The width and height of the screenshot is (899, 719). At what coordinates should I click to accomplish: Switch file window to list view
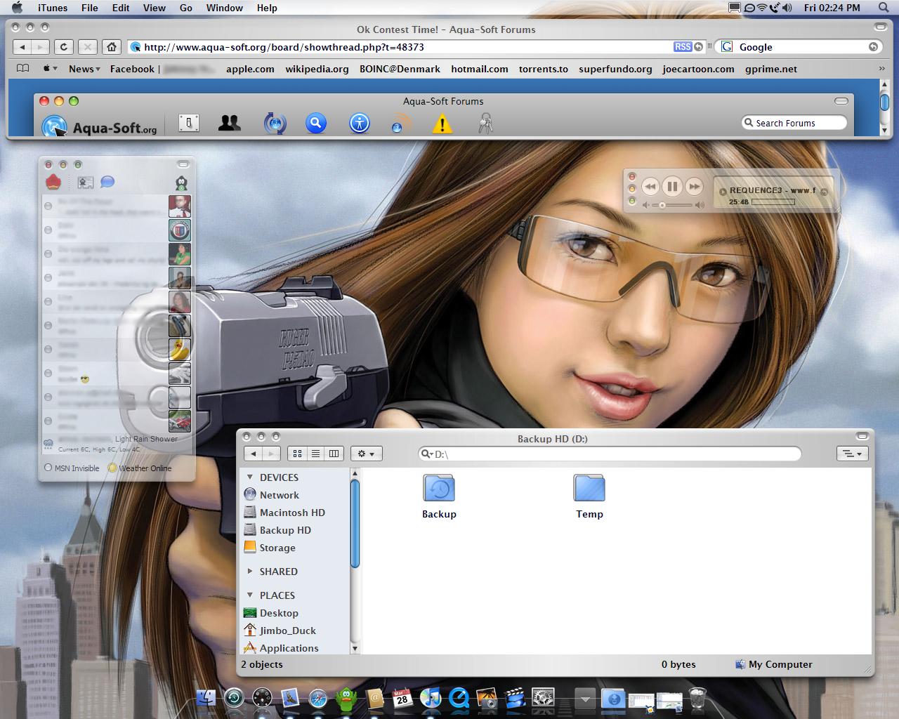316,454
